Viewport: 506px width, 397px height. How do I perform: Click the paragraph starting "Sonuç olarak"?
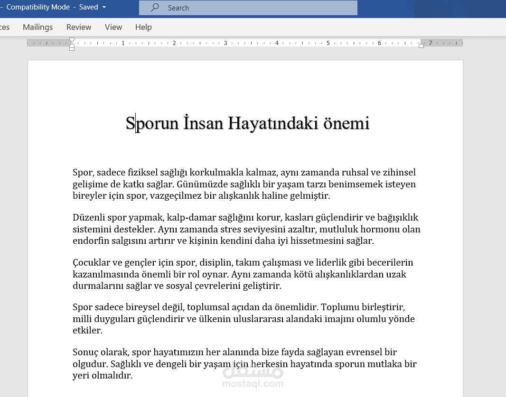coord(244,363)
